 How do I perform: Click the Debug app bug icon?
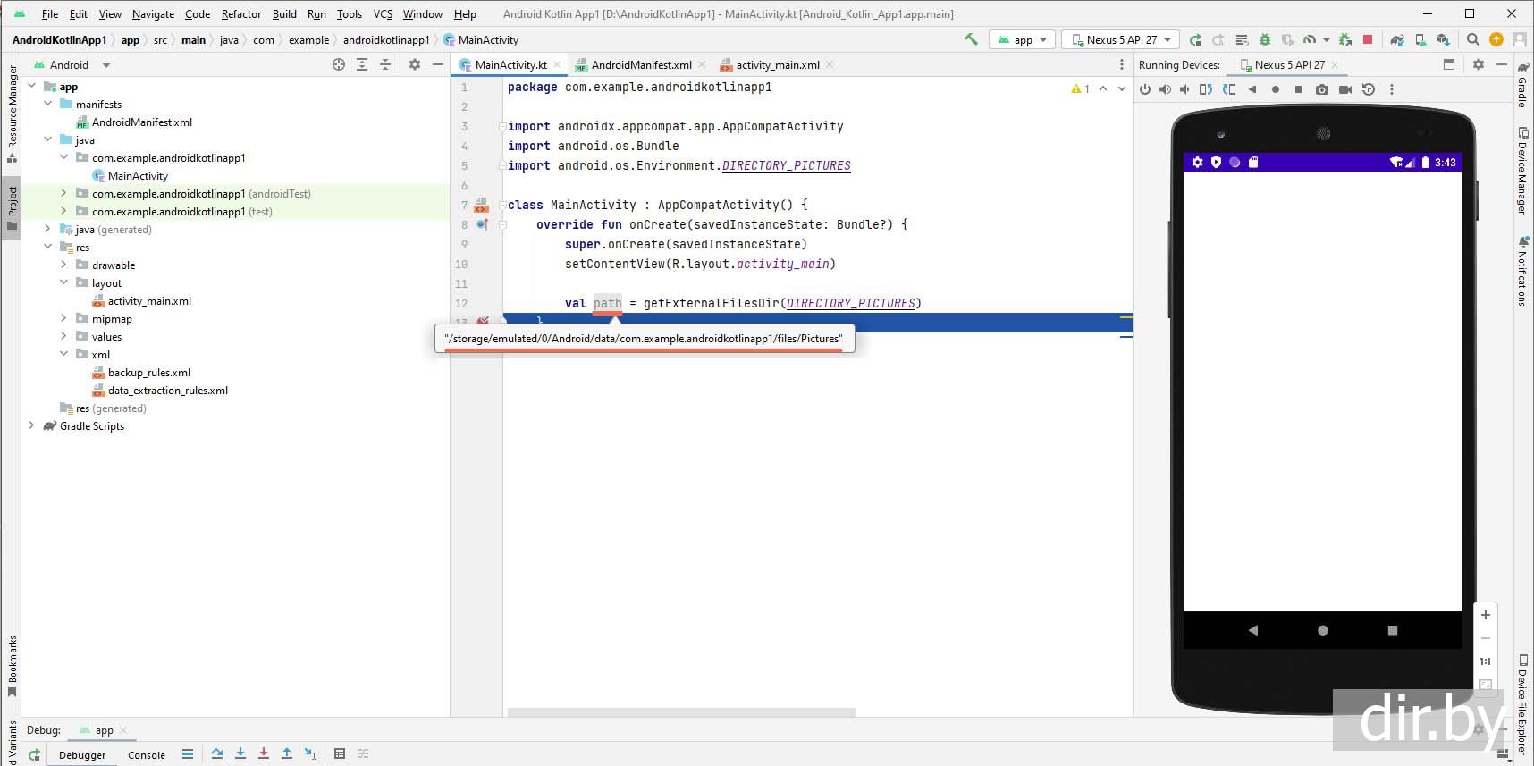click(x=1264, y=39)
